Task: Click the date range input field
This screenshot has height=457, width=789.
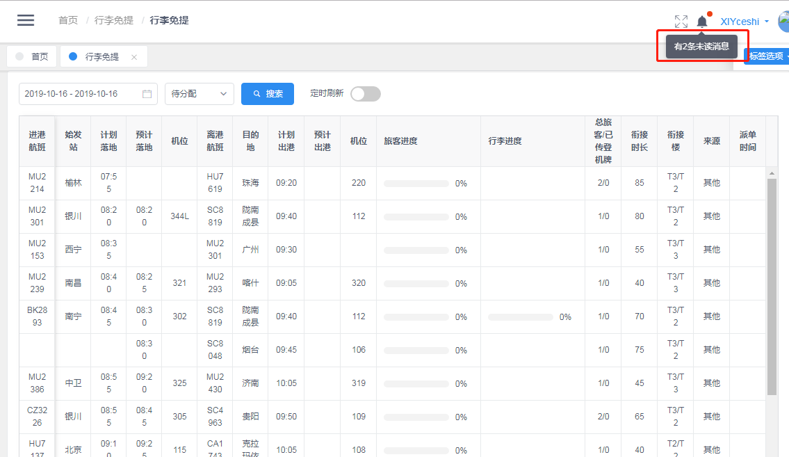Action: click(x=88, y=94)
